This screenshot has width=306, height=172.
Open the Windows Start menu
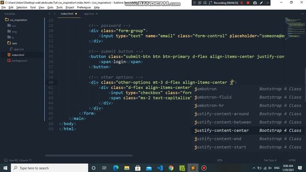(x=5, y=168)
